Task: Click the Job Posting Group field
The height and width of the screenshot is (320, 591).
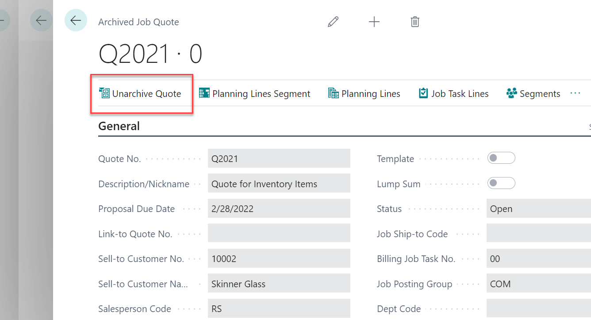Action: (x=538, y=284)
